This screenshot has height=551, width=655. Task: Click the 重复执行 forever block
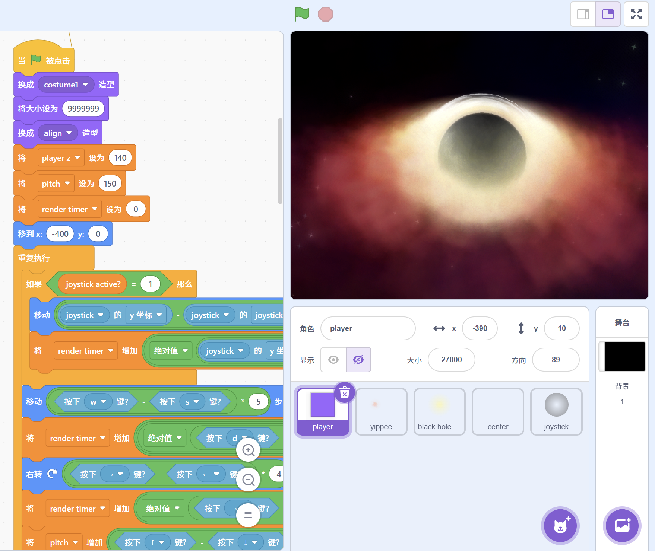[34, 258]
